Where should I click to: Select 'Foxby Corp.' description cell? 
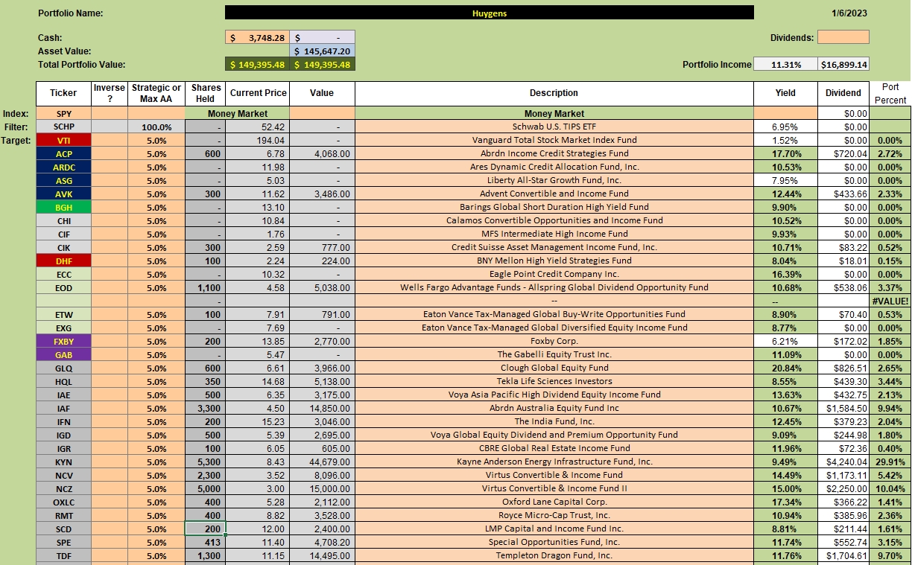(554, 341)
